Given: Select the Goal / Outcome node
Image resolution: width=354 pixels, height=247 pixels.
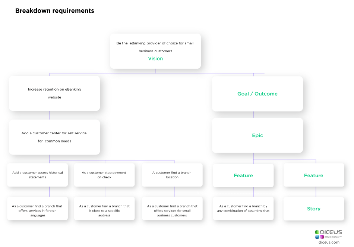Looking at the screenshot, I should pos(257,94).
